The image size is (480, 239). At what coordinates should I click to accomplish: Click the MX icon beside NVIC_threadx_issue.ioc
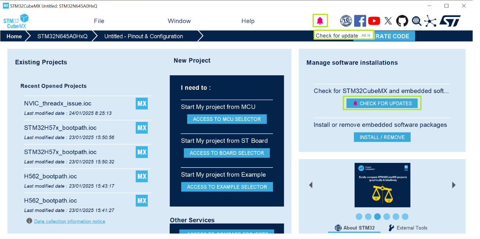(x=142, y=104)
